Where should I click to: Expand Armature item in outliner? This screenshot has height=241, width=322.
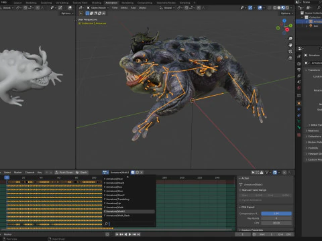click(x=307, y=21)
